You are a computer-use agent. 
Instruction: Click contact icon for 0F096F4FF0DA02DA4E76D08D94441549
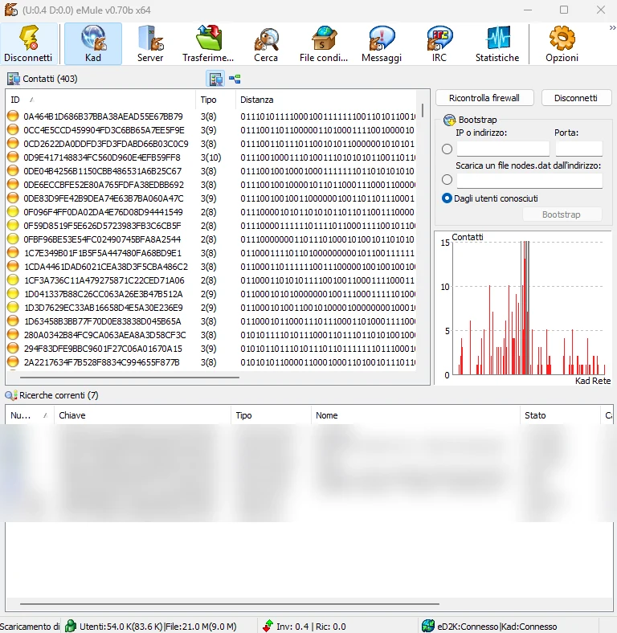coord(13,212)
